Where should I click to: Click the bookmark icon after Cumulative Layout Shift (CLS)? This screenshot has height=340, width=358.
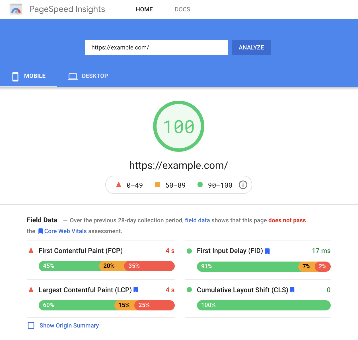pos(292,290)
